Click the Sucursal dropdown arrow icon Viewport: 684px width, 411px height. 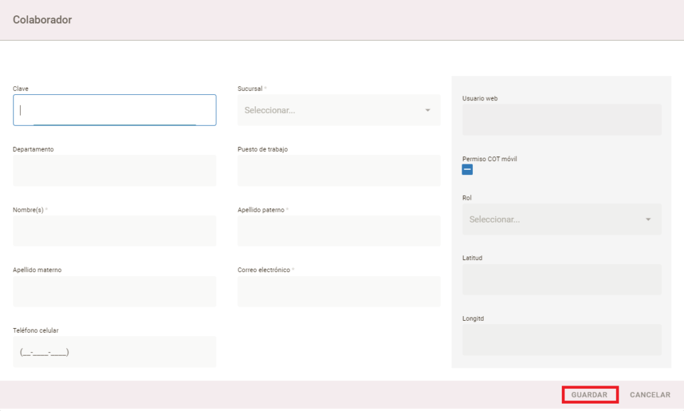[x=427, y=110]
